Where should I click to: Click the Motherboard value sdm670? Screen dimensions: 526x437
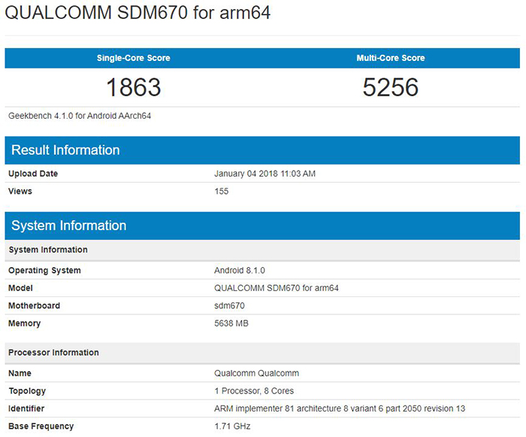tap(229, 305)
